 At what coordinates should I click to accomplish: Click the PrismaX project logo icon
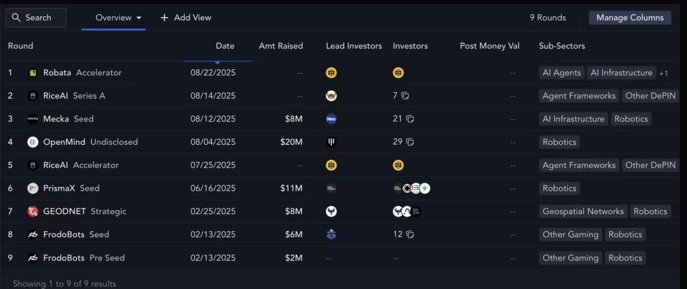pyautogui.click(x=33, y=188)
